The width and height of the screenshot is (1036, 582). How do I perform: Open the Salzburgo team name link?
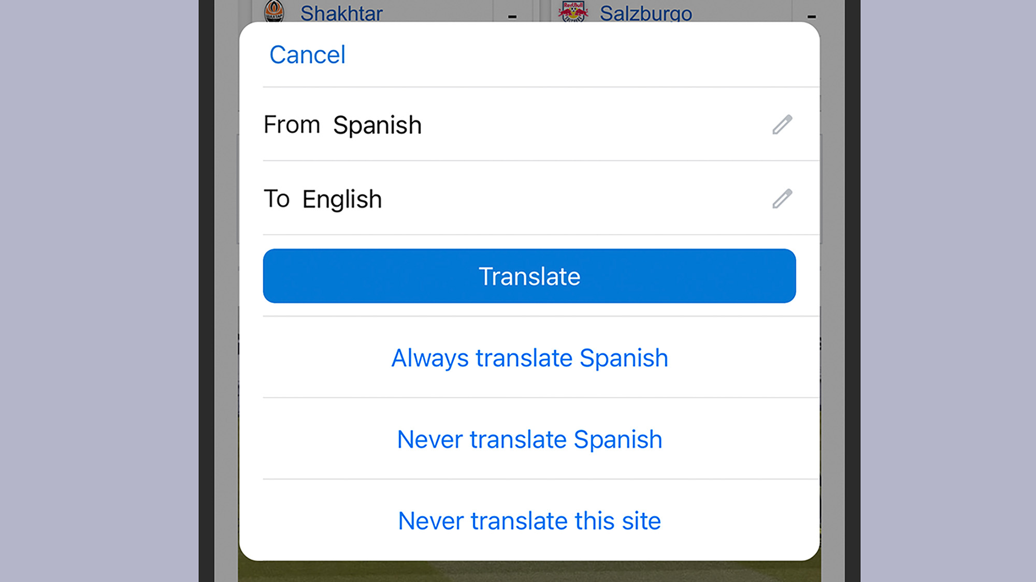coord(645,12)
